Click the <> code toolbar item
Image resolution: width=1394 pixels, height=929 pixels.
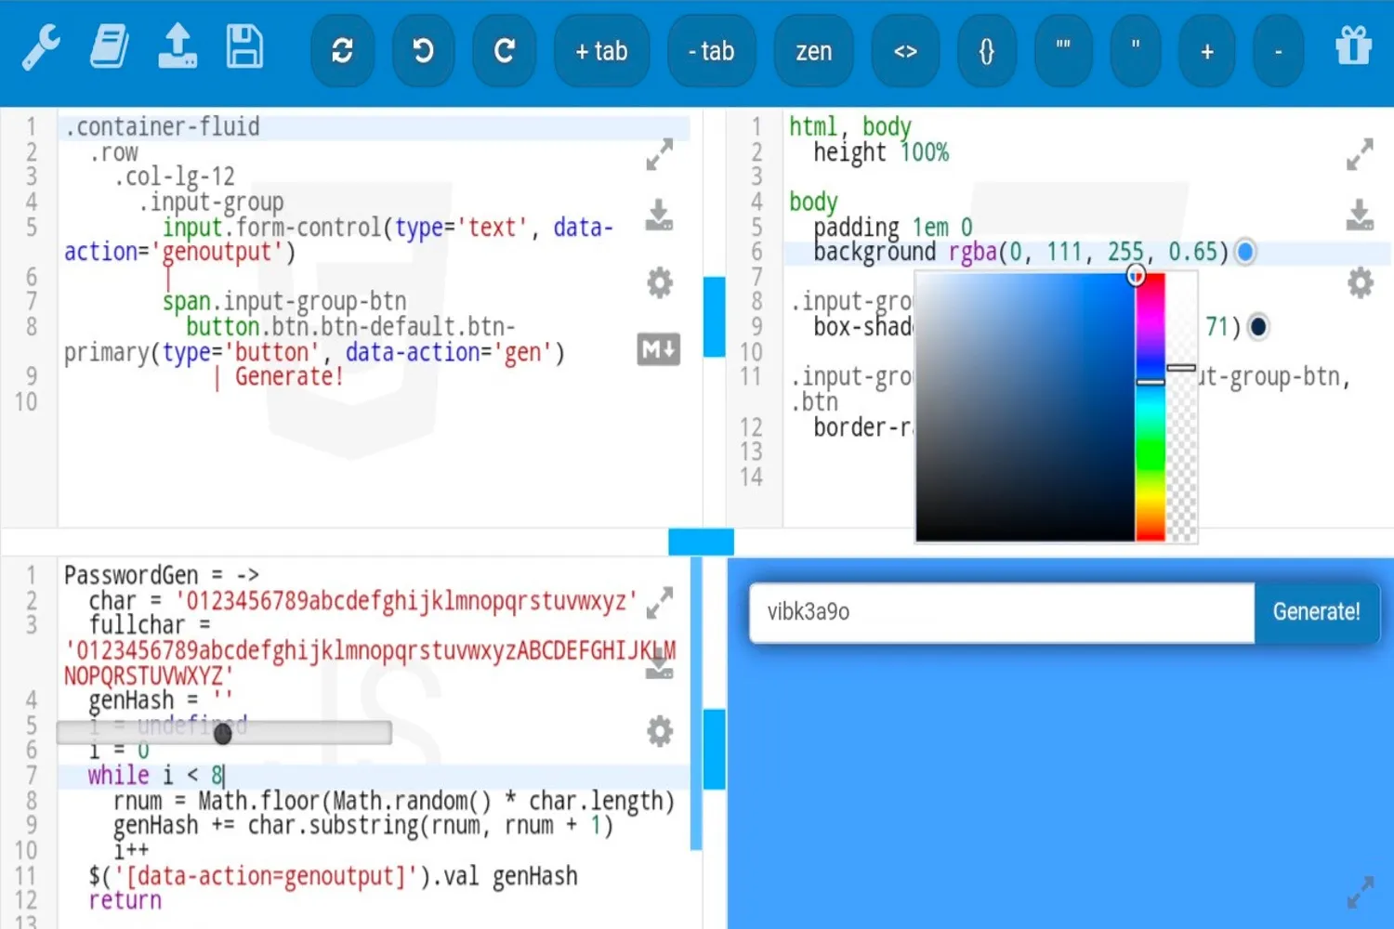(905, 51)
